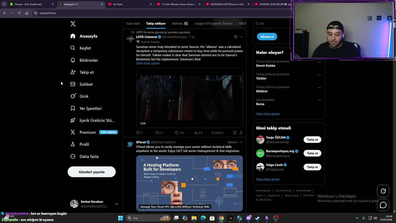Screen dimensions: 396x223
Task: Switch to Katman tab
Action: (x=180, y=24)
